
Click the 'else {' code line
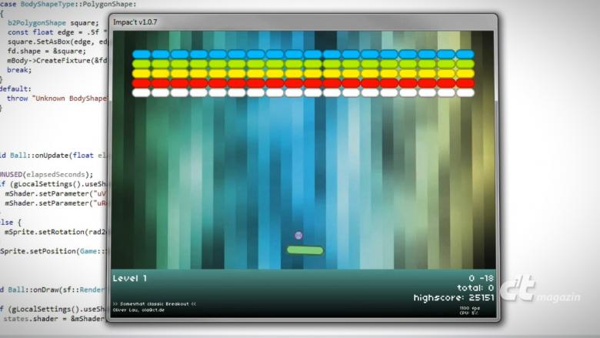(x=11, y=223)
